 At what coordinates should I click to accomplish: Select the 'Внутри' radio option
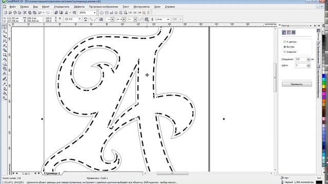pos(289,47)
